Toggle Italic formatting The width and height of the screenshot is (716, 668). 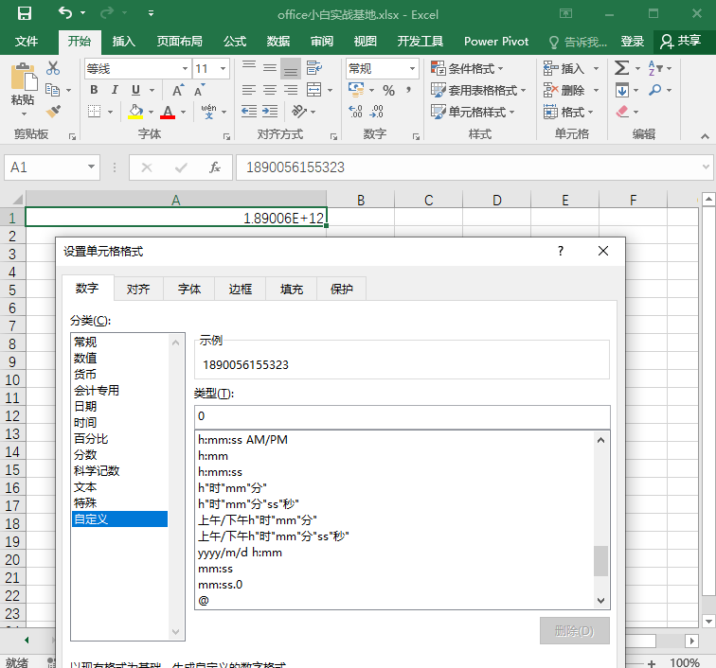click(115, 90)
